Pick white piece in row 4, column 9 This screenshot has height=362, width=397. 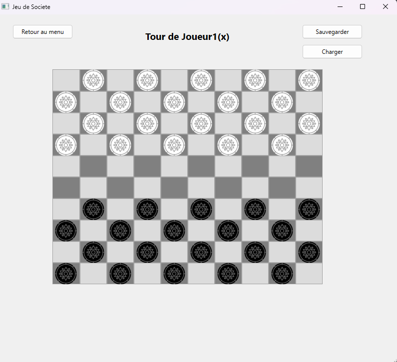click(x=282, y=145)
